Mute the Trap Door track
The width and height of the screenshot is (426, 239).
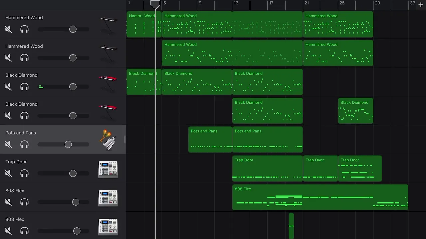coord(9,173)
